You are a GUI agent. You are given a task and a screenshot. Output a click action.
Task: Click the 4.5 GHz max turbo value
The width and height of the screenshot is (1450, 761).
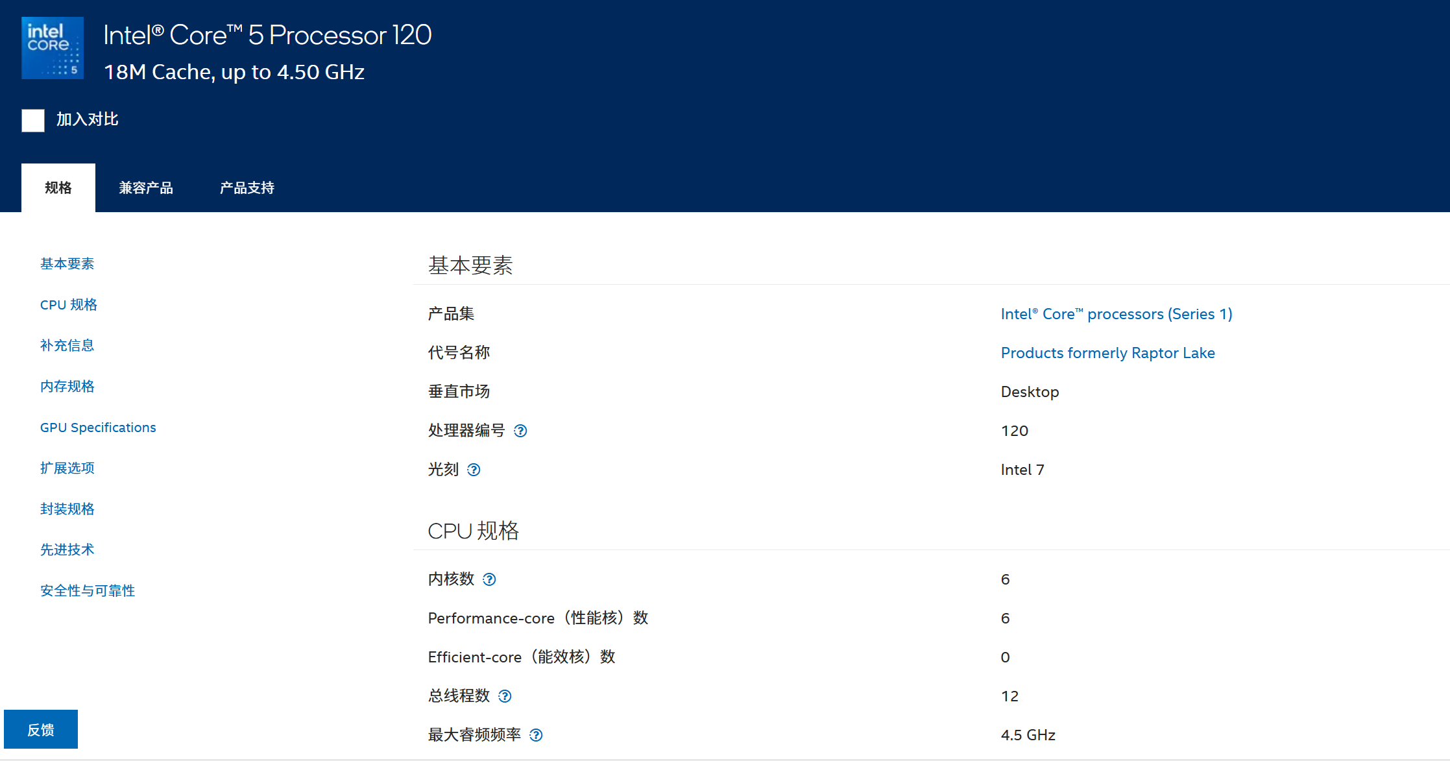point(1028,735)
